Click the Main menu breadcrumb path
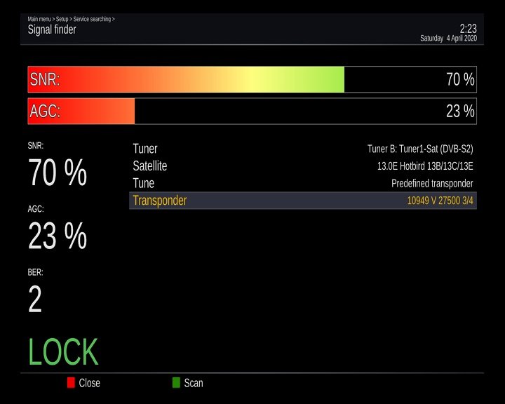 pos(71,19)
